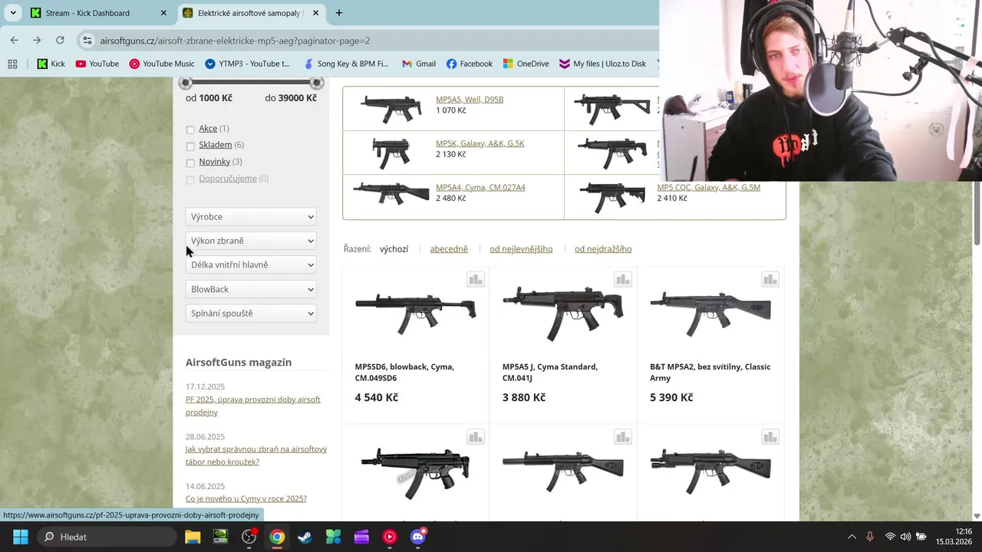982x552 pixels.
Task: Click the address bar URL field
Action: (368, 41)
